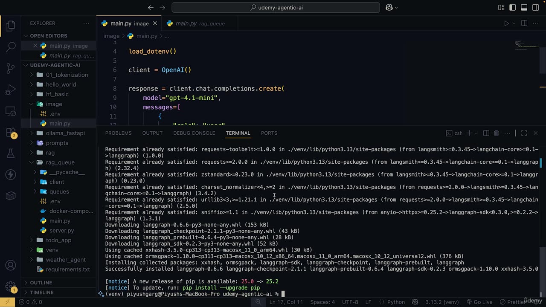The height and width of the screenshot is (307, 546).
Task: Switch to the Debug Console tab
Action: 194,133
